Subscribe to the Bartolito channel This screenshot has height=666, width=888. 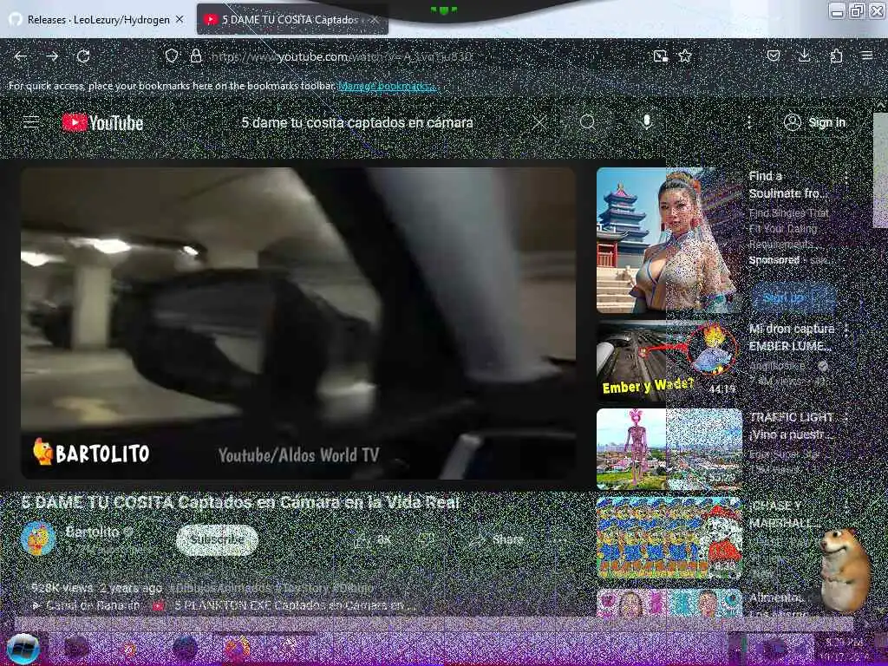pyautogui.click(x=217, y=539)
